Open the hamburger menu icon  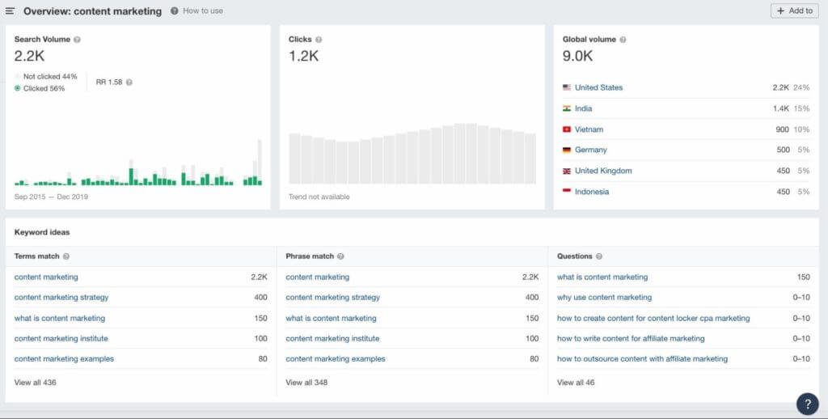(x=10, y=11)
